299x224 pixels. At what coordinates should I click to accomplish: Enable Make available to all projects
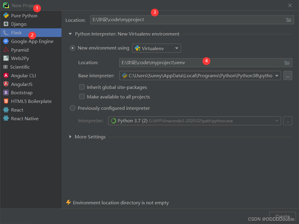82,97
